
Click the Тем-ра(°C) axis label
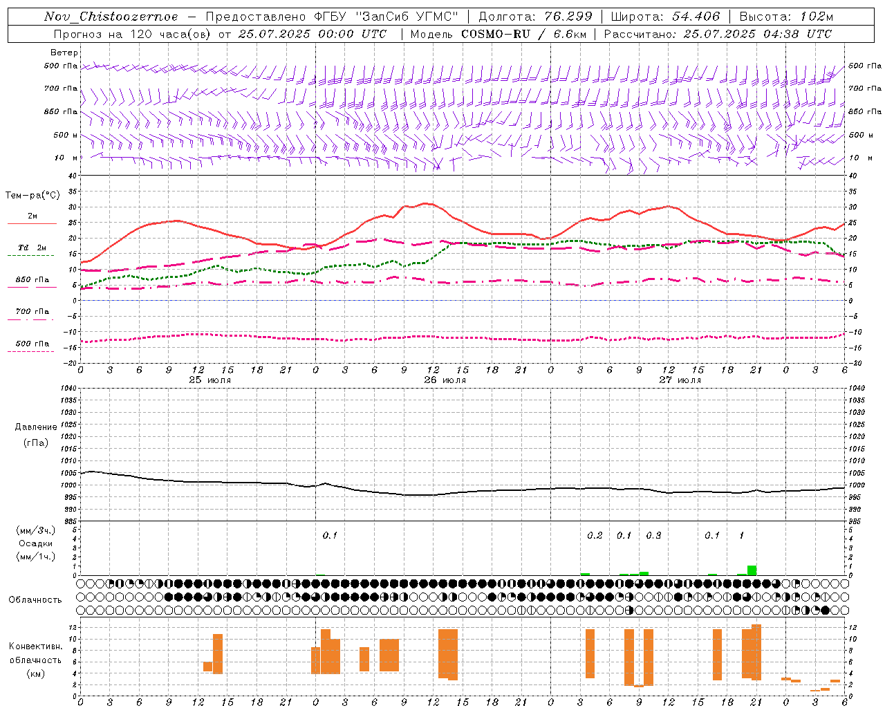[x=32, y=196]
